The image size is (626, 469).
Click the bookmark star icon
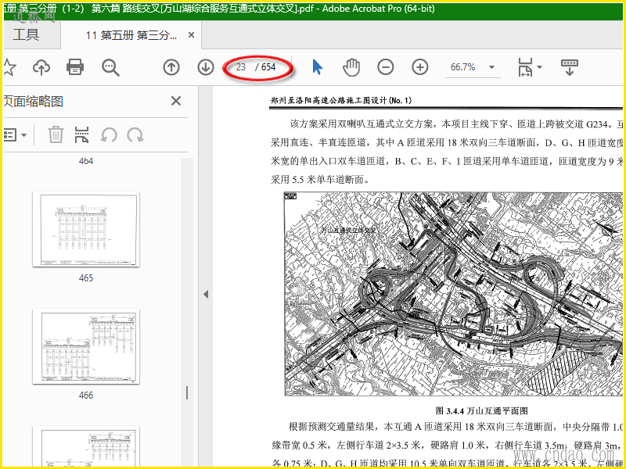pyautogui.click(x=9, y=67)
